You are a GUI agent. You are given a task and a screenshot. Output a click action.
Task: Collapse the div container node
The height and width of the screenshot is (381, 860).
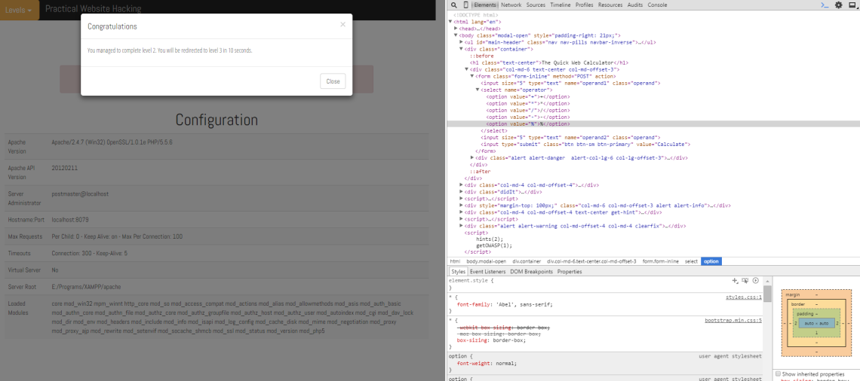coord(461,49)
